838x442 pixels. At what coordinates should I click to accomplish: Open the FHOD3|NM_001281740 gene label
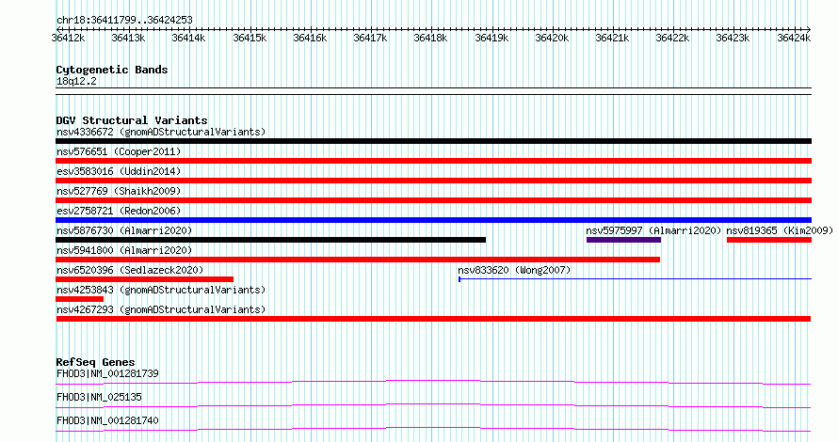click(x=107, y=420)
